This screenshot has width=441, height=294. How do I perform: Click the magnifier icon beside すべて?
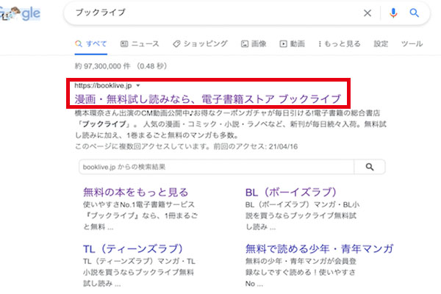tap(79, 44)
